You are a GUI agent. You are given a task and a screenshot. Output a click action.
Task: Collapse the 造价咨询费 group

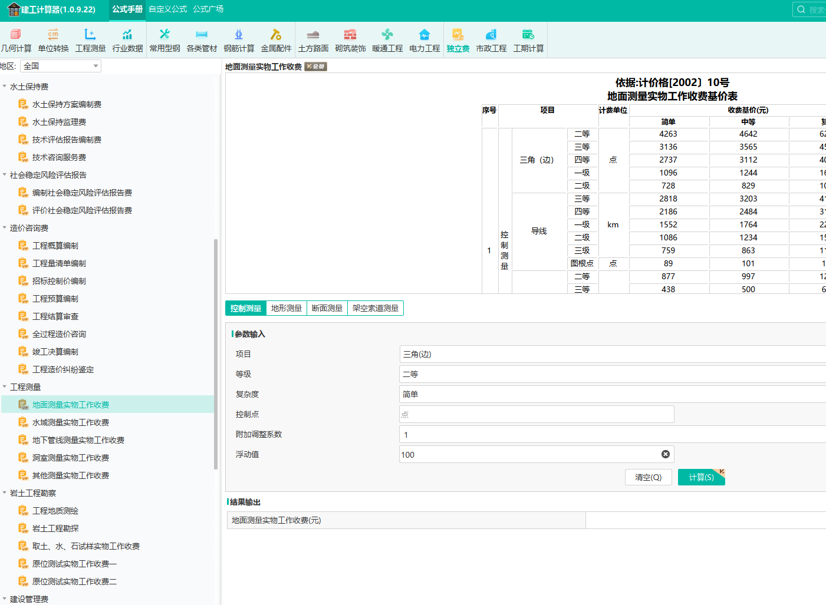click(5, 228)
